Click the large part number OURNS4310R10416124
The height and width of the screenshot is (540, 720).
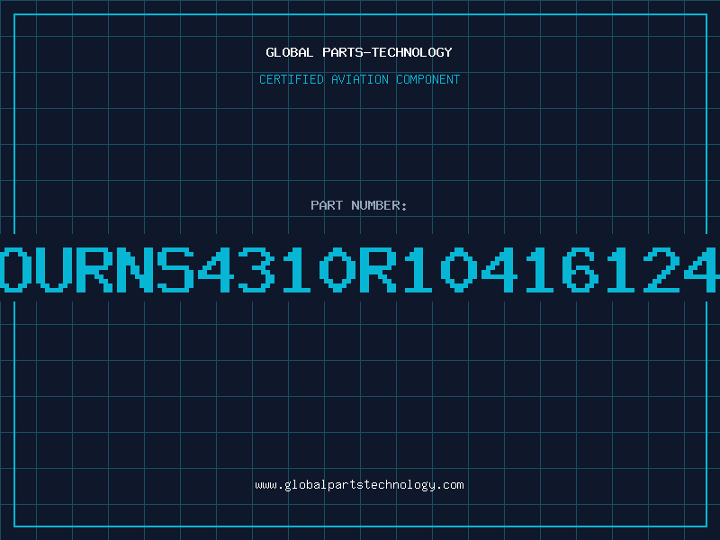click(360, 270)
